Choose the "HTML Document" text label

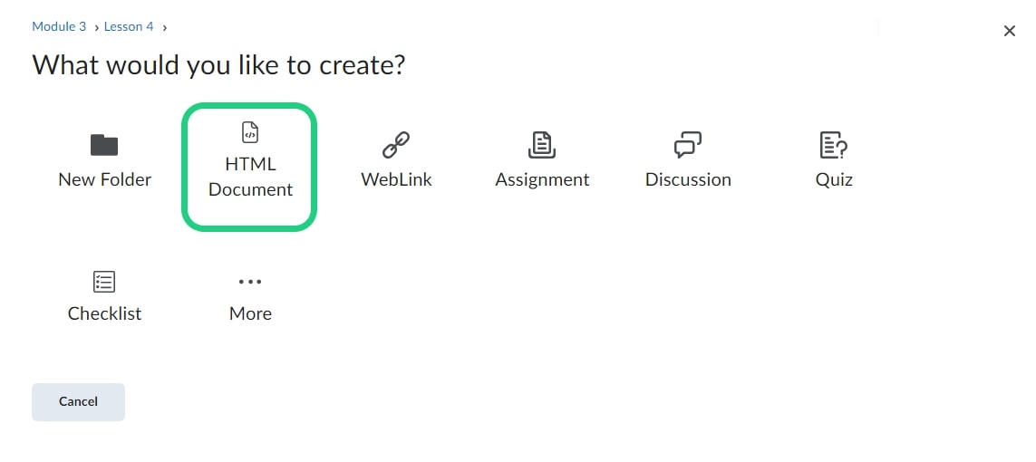click(250, 178)
